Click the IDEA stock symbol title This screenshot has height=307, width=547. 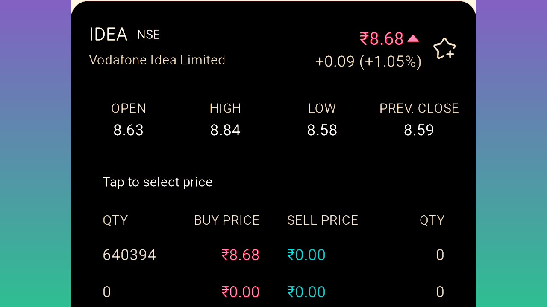pos(108,35)
